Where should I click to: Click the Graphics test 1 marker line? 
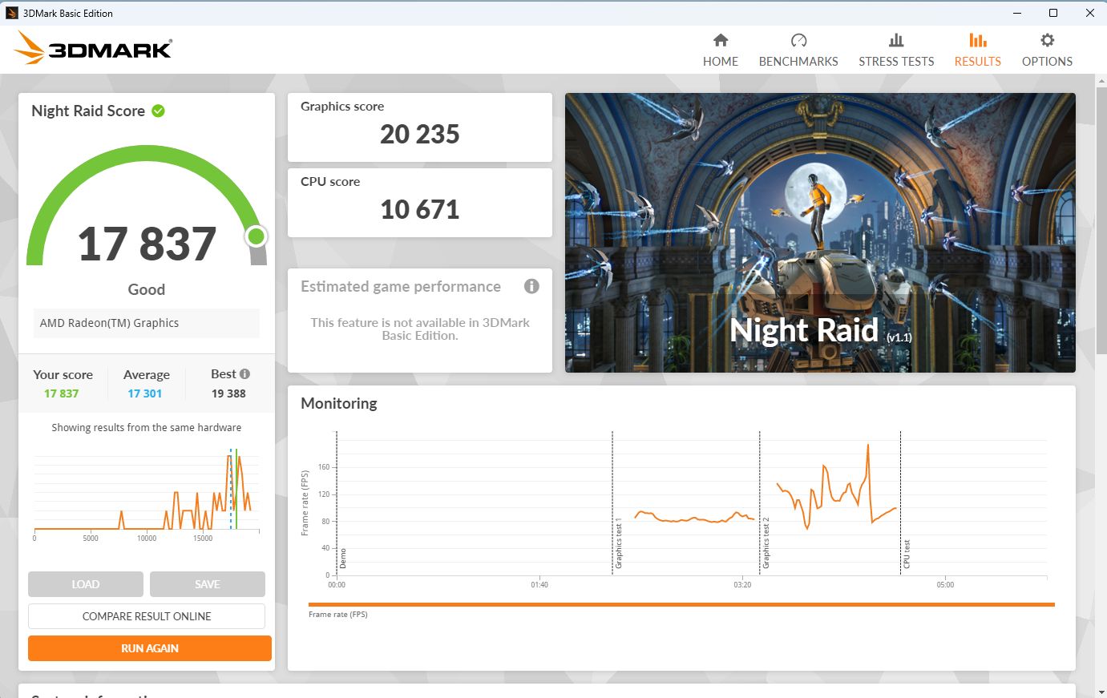click(x=612, y=502)
